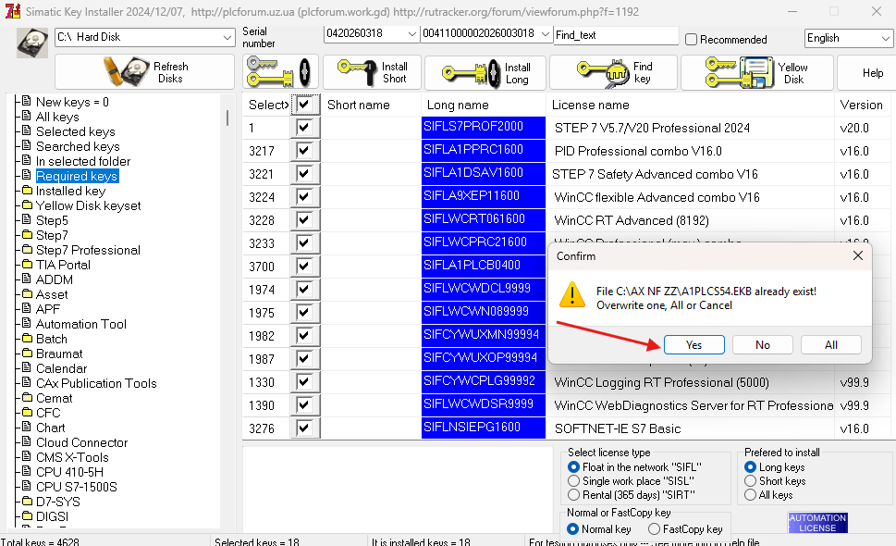Click the Find_text input field
896x546 pixels.
(615, 35)
